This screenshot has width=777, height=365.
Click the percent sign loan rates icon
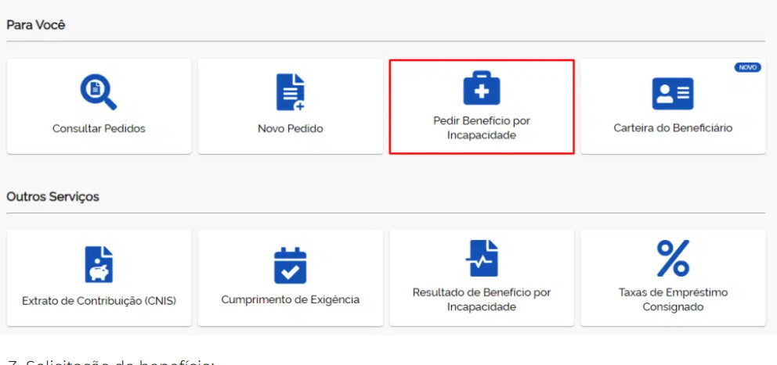[x=673, y=258]
